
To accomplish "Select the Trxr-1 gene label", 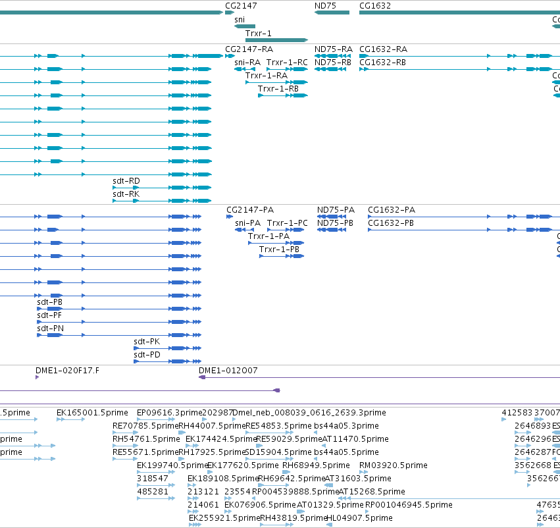I will click(258, 33).
